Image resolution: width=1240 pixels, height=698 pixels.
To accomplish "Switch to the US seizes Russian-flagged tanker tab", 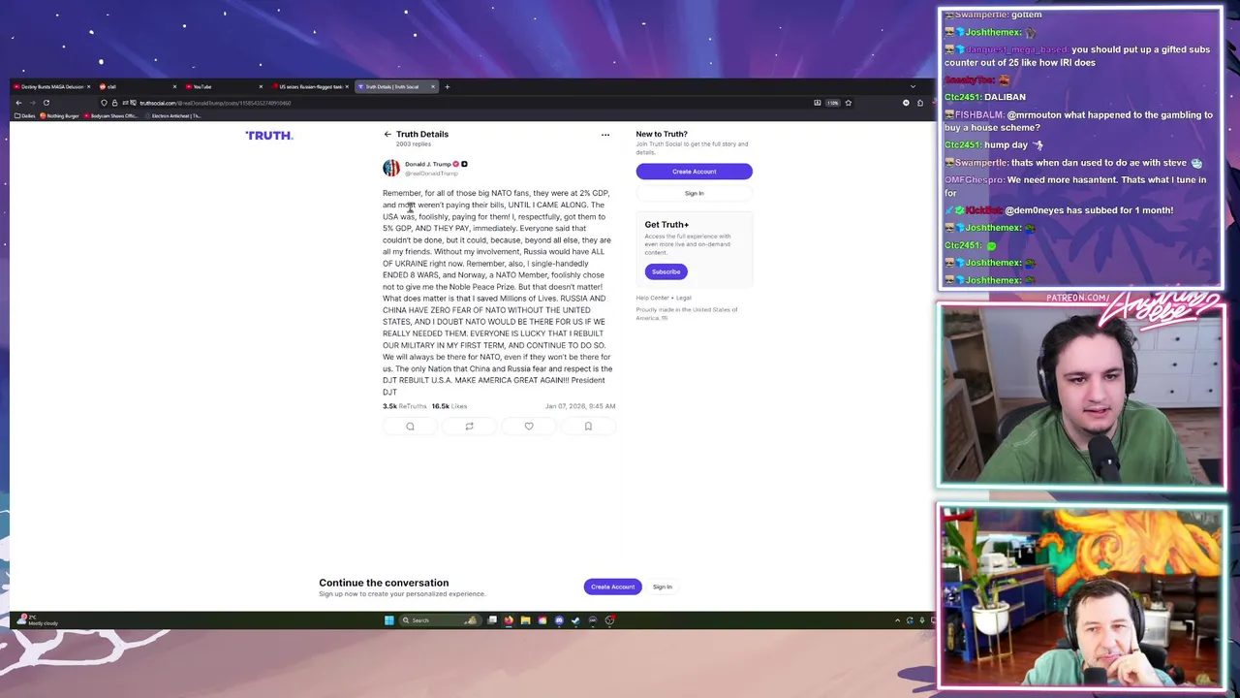I will click(310, 87).
